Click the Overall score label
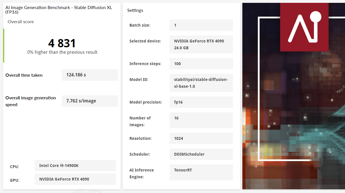 pos(21,22)
